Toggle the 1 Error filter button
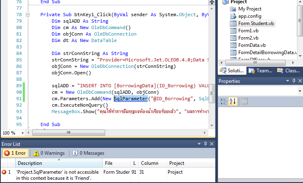This screenshot has height=183, width=303. 15,153
